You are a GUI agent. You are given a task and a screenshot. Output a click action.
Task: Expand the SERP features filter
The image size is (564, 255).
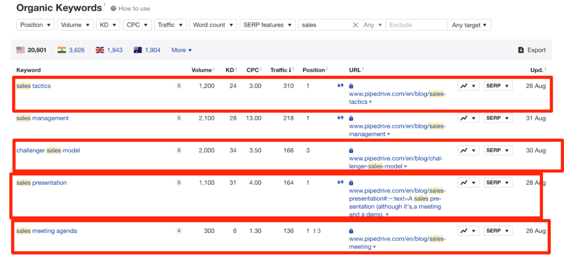267,25
